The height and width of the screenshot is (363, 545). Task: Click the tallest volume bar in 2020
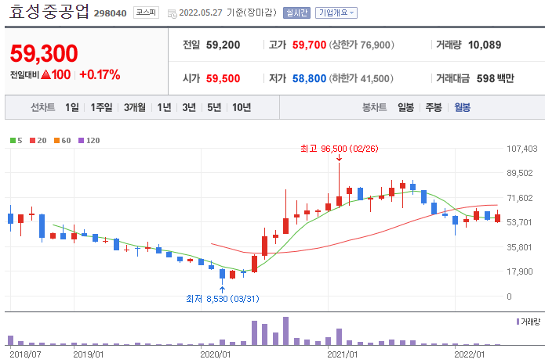pyautogui.click(x=285, y=331)
